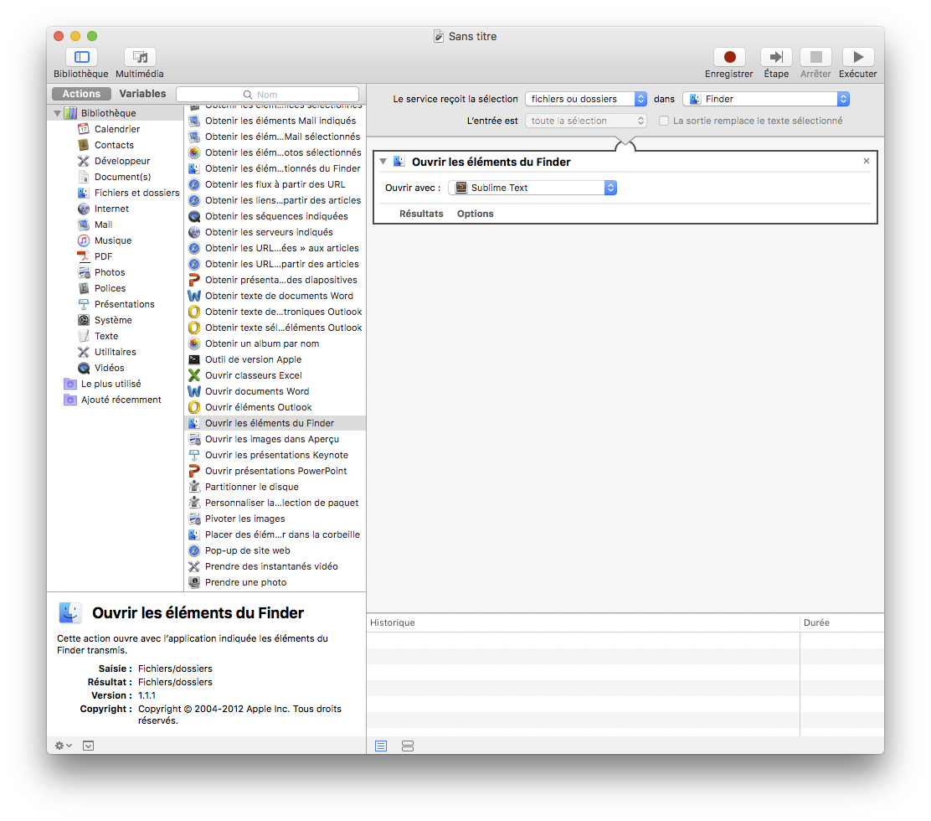Collapse the Ouvrir les éléments du Finder action
This screenshot has height=821, width=931.
(383, 162)
